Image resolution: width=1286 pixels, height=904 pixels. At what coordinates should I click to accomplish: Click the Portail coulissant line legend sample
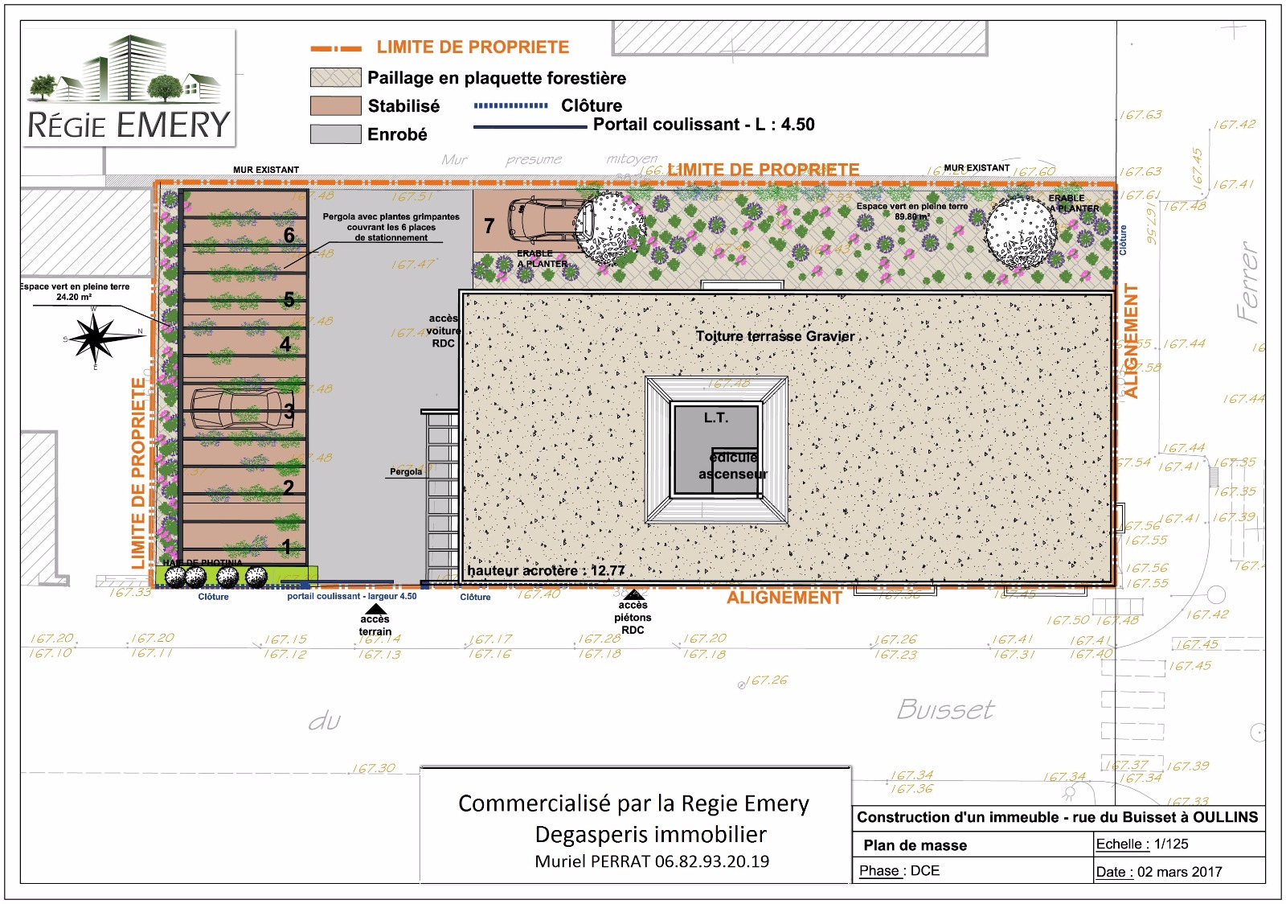point(530,127)
